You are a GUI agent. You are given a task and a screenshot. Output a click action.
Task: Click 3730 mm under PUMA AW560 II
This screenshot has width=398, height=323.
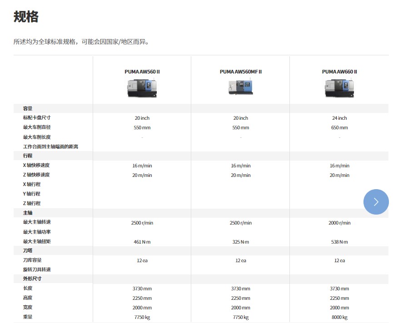(x=142, y=289)
